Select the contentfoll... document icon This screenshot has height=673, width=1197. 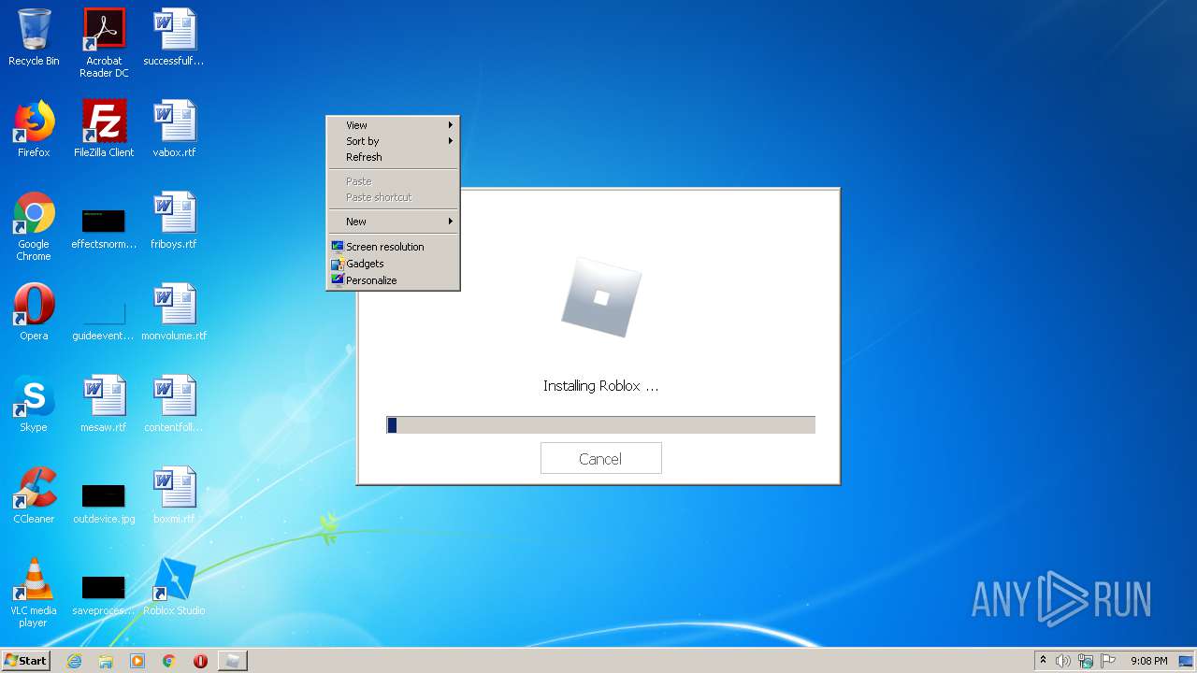pos(174,404)
